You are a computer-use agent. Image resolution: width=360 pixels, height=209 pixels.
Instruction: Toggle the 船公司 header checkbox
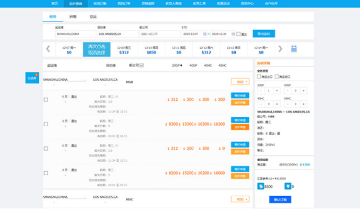click(142, 65)
